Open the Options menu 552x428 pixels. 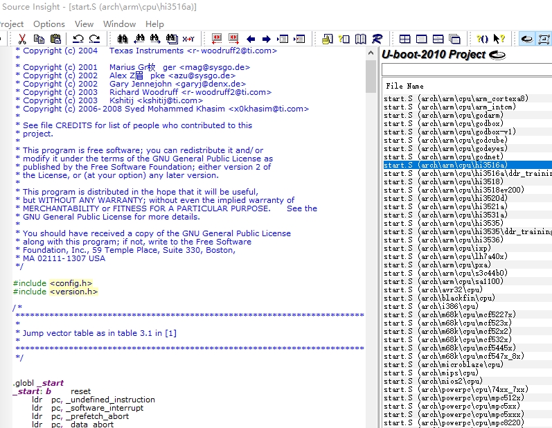[49, 24]
